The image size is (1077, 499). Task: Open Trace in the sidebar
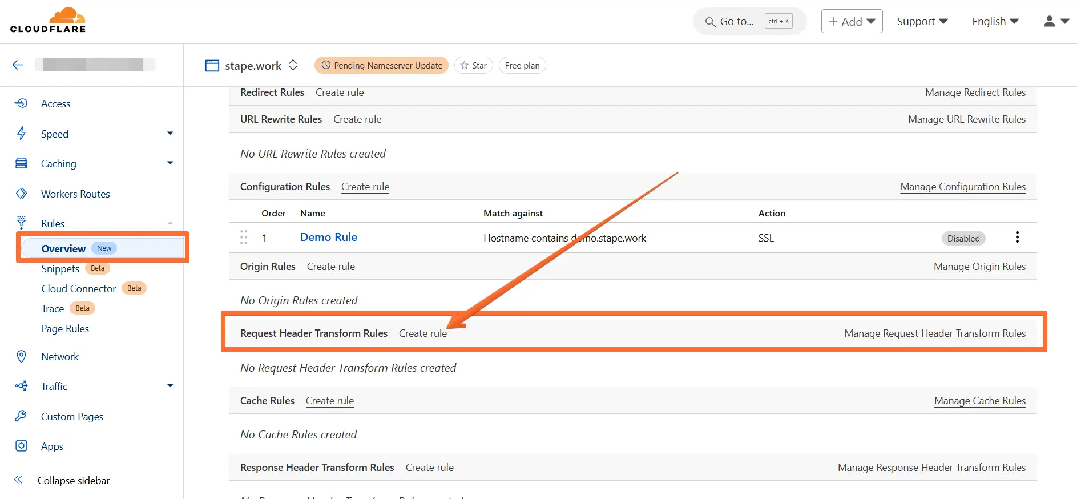(53, 308)
